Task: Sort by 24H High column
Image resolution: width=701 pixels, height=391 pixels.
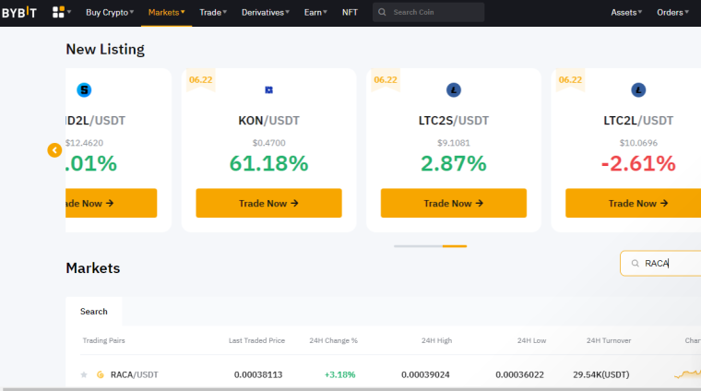Action: pos(436,340)
